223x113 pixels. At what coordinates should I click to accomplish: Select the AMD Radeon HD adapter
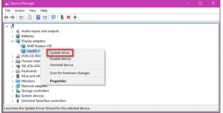coord(39,46)
